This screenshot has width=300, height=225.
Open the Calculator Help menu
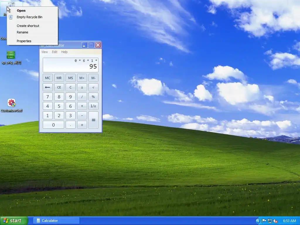64,52
